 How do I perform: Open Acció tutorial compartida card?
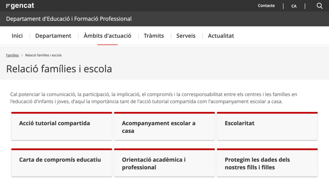point(61,126)
